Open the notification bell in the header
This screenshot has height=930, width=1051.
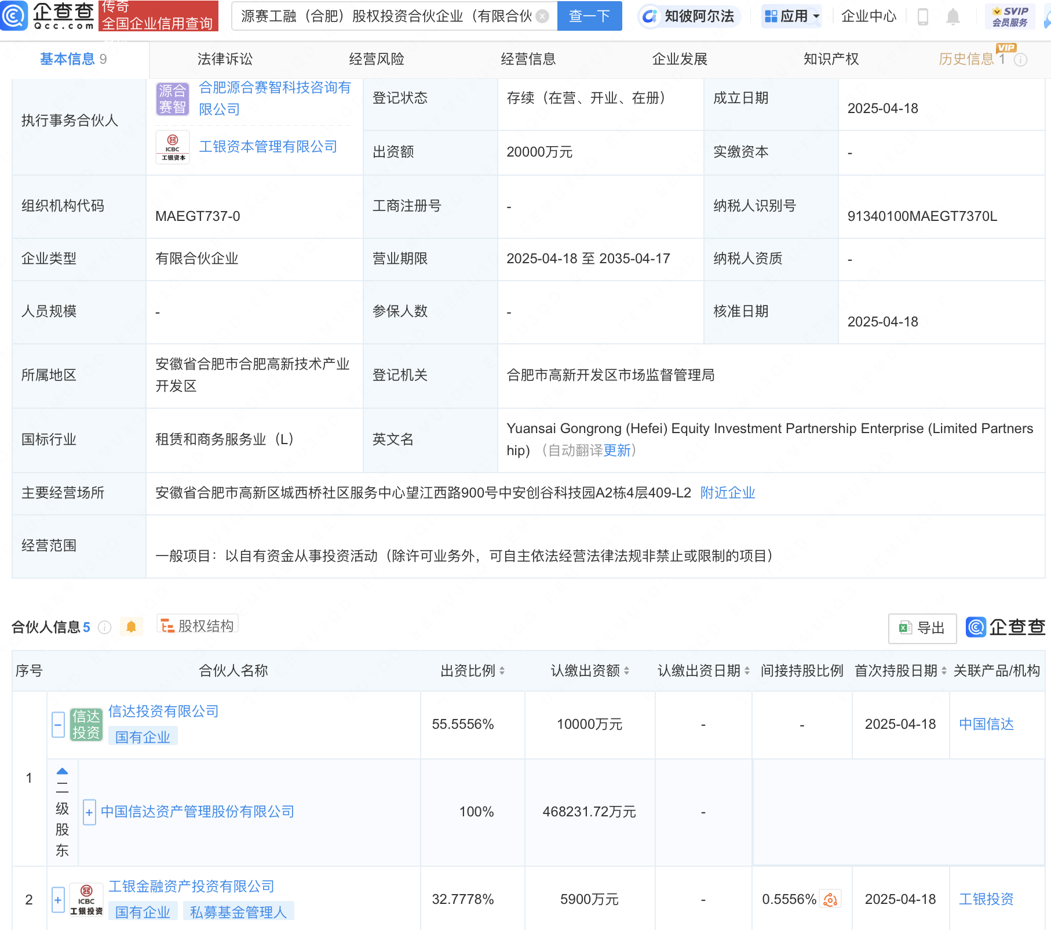coord(953,17)
